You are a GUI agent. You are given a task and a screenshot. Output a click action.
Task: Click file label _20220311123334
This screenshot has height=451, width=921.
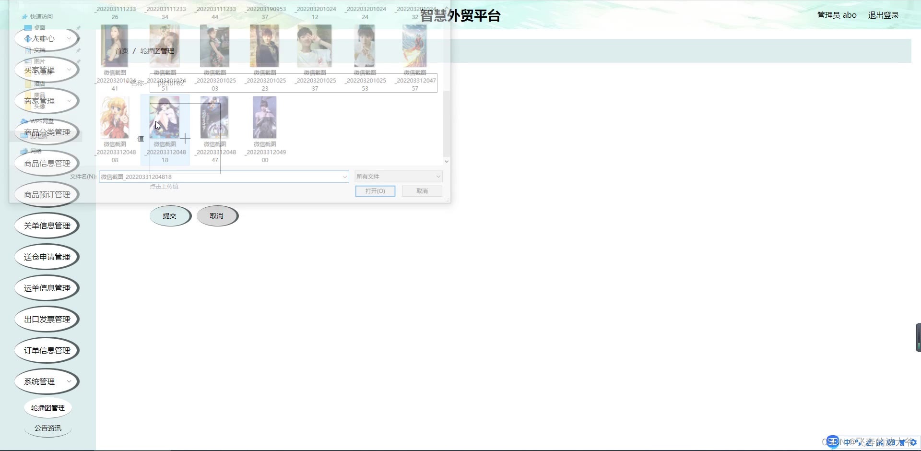(165, 13)
